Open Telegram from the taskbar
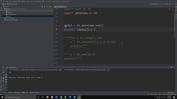 [x=74, y=97]
